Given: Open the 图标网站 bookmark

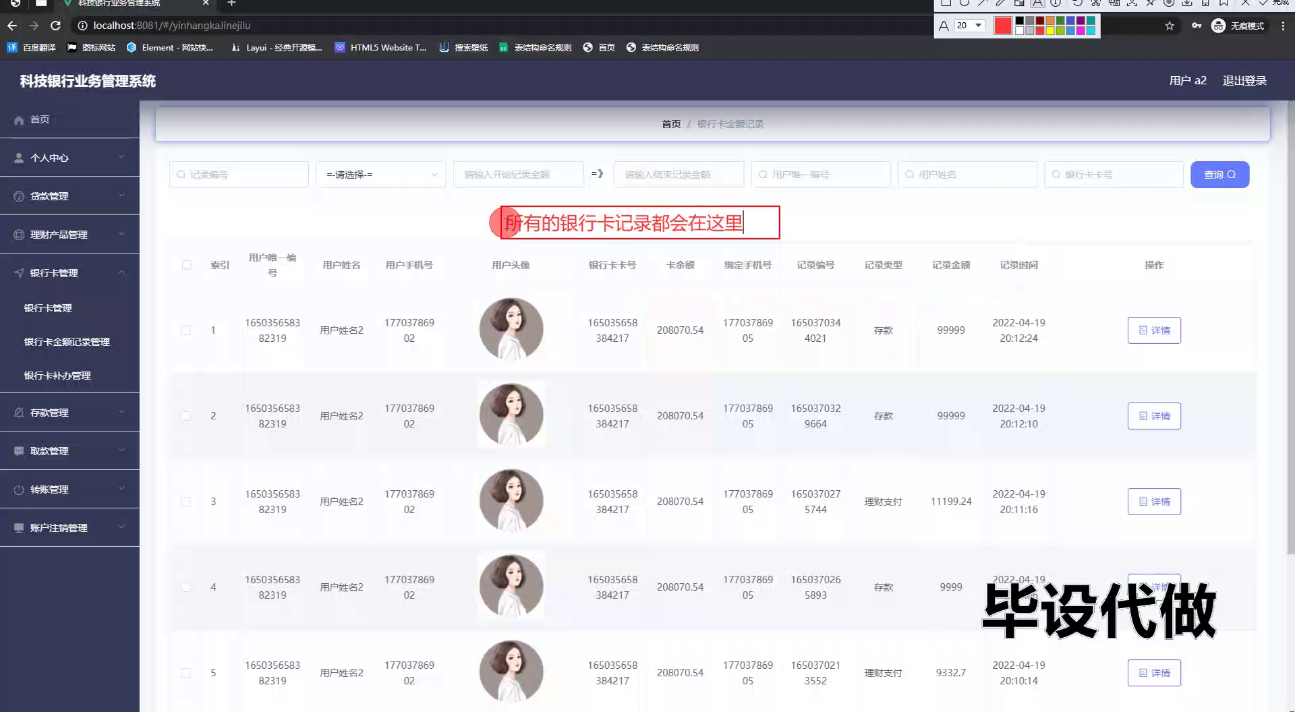Looking at the screenshot, I should (92, 47).
